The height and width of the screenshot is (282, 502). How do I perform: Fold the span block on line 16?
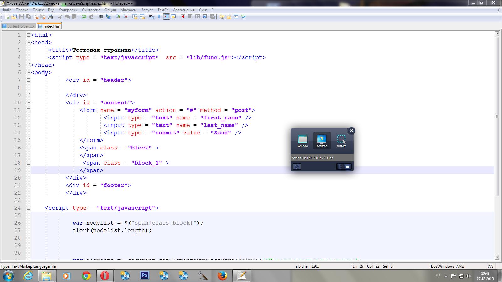pos(29,148)
